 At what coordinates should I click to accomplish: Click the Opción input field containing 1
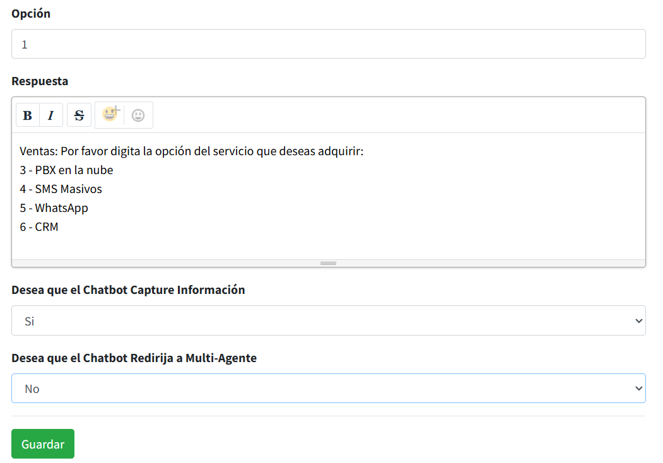329,44
